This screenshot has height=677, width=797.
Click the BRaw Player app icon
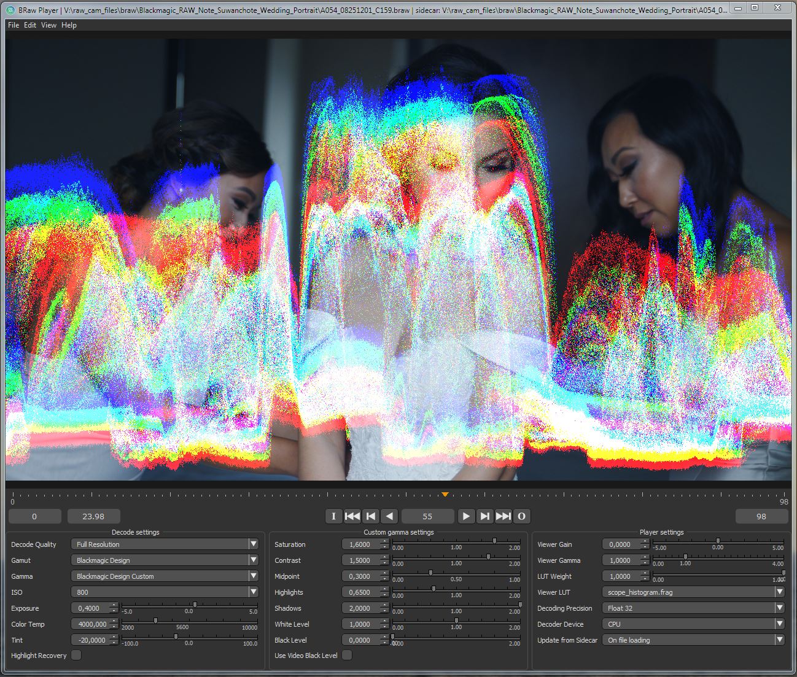point(10,10)
